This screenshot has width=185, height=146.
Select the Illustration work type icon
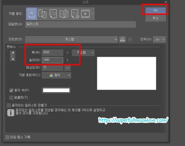[x=31, y=14]
